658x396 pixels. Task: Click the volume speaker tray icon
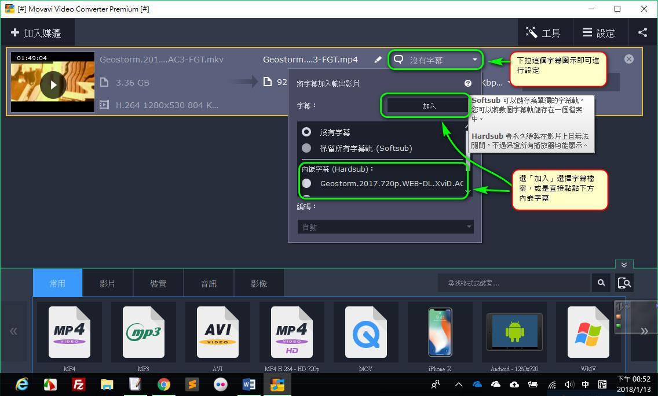[x=569, y=384]
